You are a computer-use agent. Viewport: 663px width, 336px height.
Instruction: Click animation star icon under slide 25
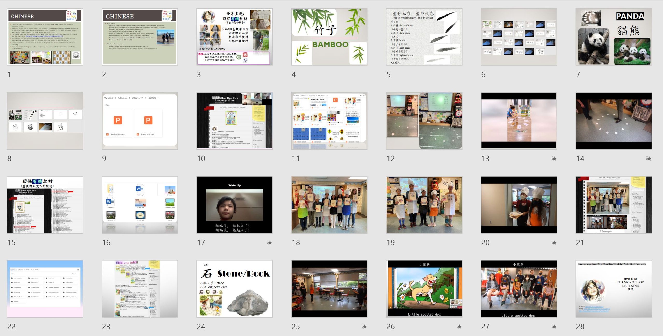pos(364,327)
